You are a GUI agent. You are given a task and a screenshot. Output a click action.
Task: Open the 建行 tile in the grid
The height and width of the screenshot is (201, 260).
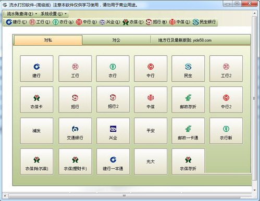[36, 69]
